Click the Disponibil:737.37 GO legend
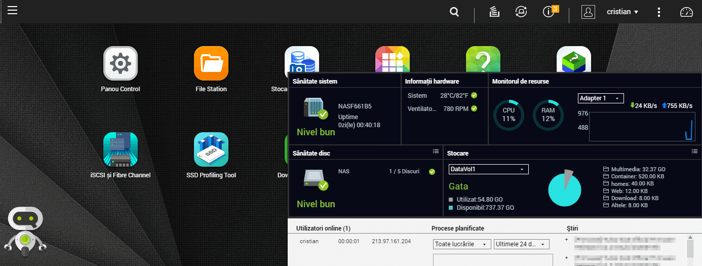This screenshot has height=266, width=702. [x=481, y=208]
